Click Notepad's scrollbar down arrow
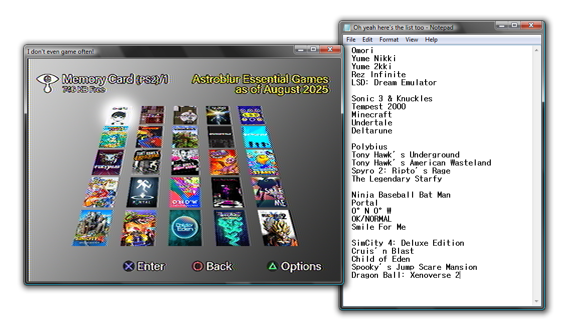This screenshot has width=573, height=335. (x=536, y=301)
